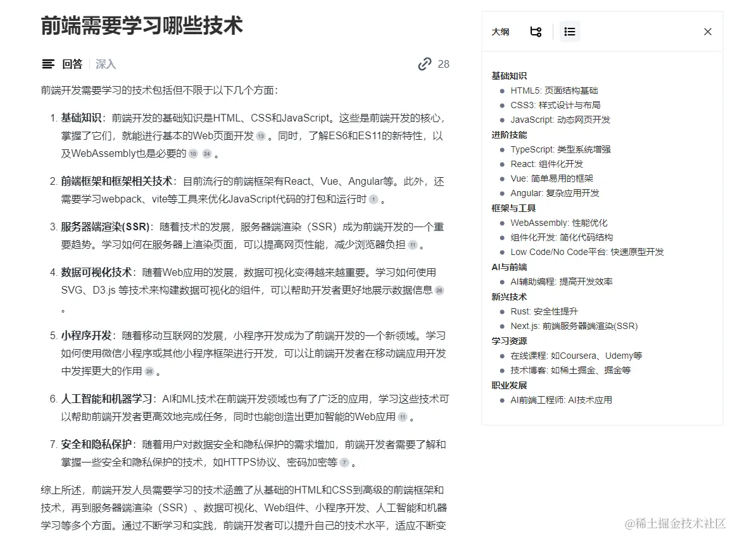This screenshot has height=534, width=730.
Task: Click the link chain icon beside 28
Action: click(x=425, y=64)
